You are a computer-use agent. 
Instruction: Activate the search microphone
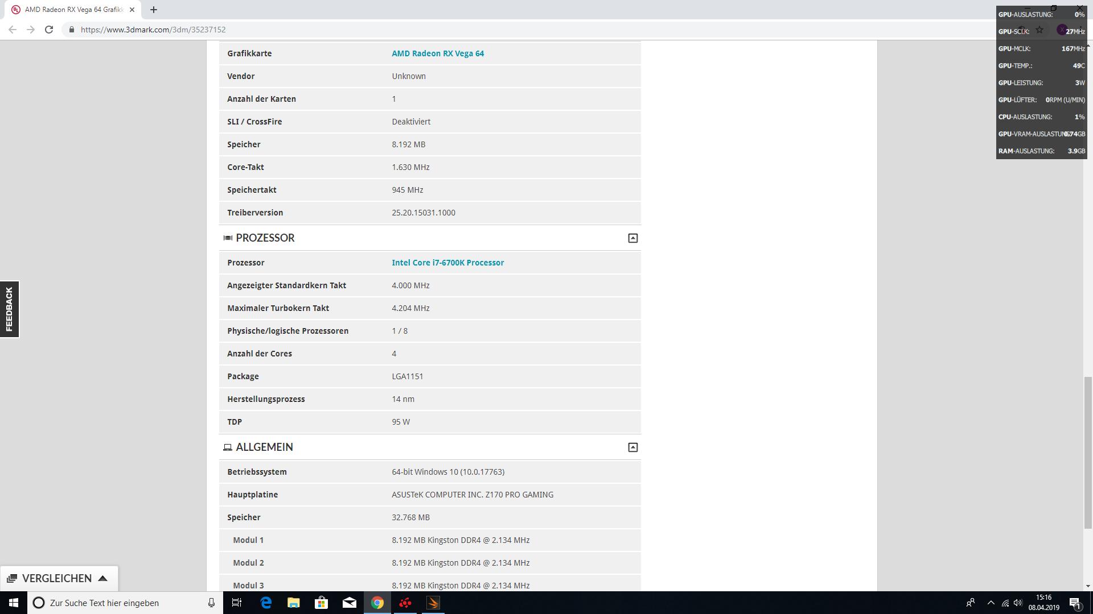[211, 603]
